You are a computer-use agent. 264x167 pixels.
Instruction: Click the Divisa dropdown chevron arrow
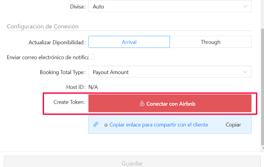(245, 6)
